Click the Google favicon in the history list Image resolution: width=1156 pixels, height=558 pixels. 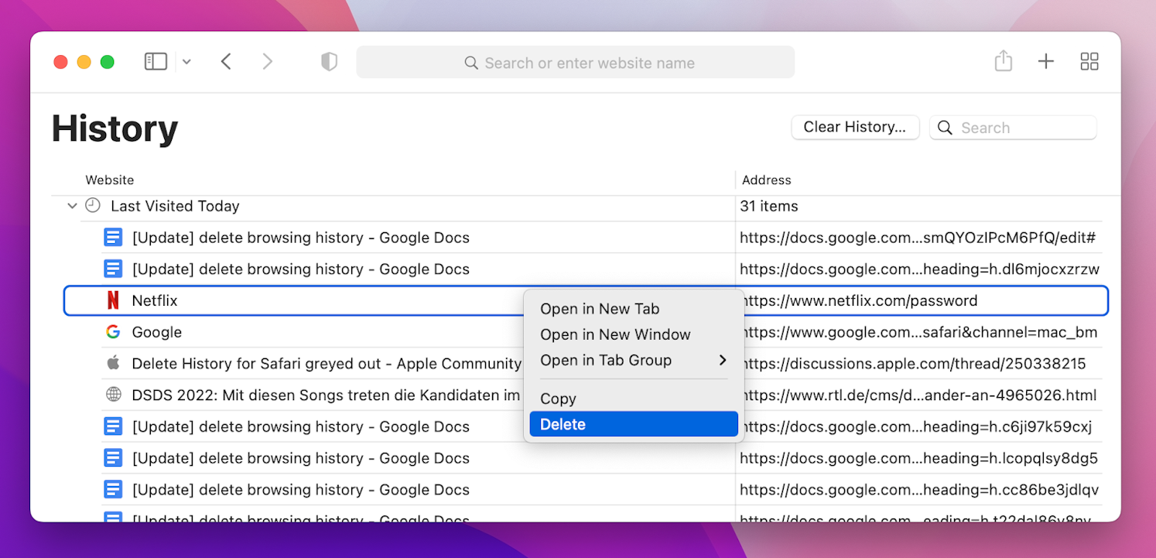113,332
